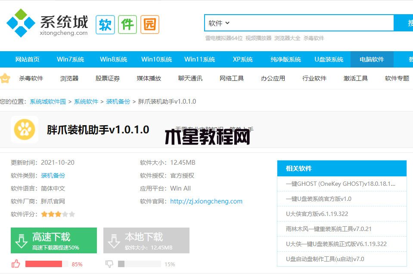Click the blue search button
413x274 pixels.
403,23
